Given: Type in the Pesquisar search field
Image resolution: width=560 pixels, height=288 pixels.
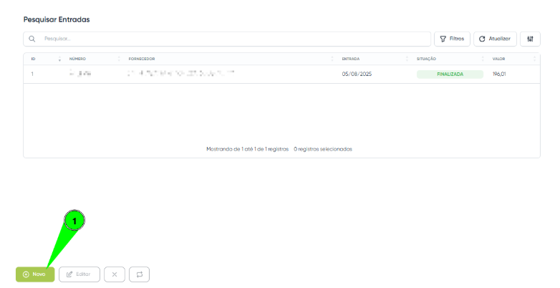Looking at the screenshot, I should click(x=229, y=39).
